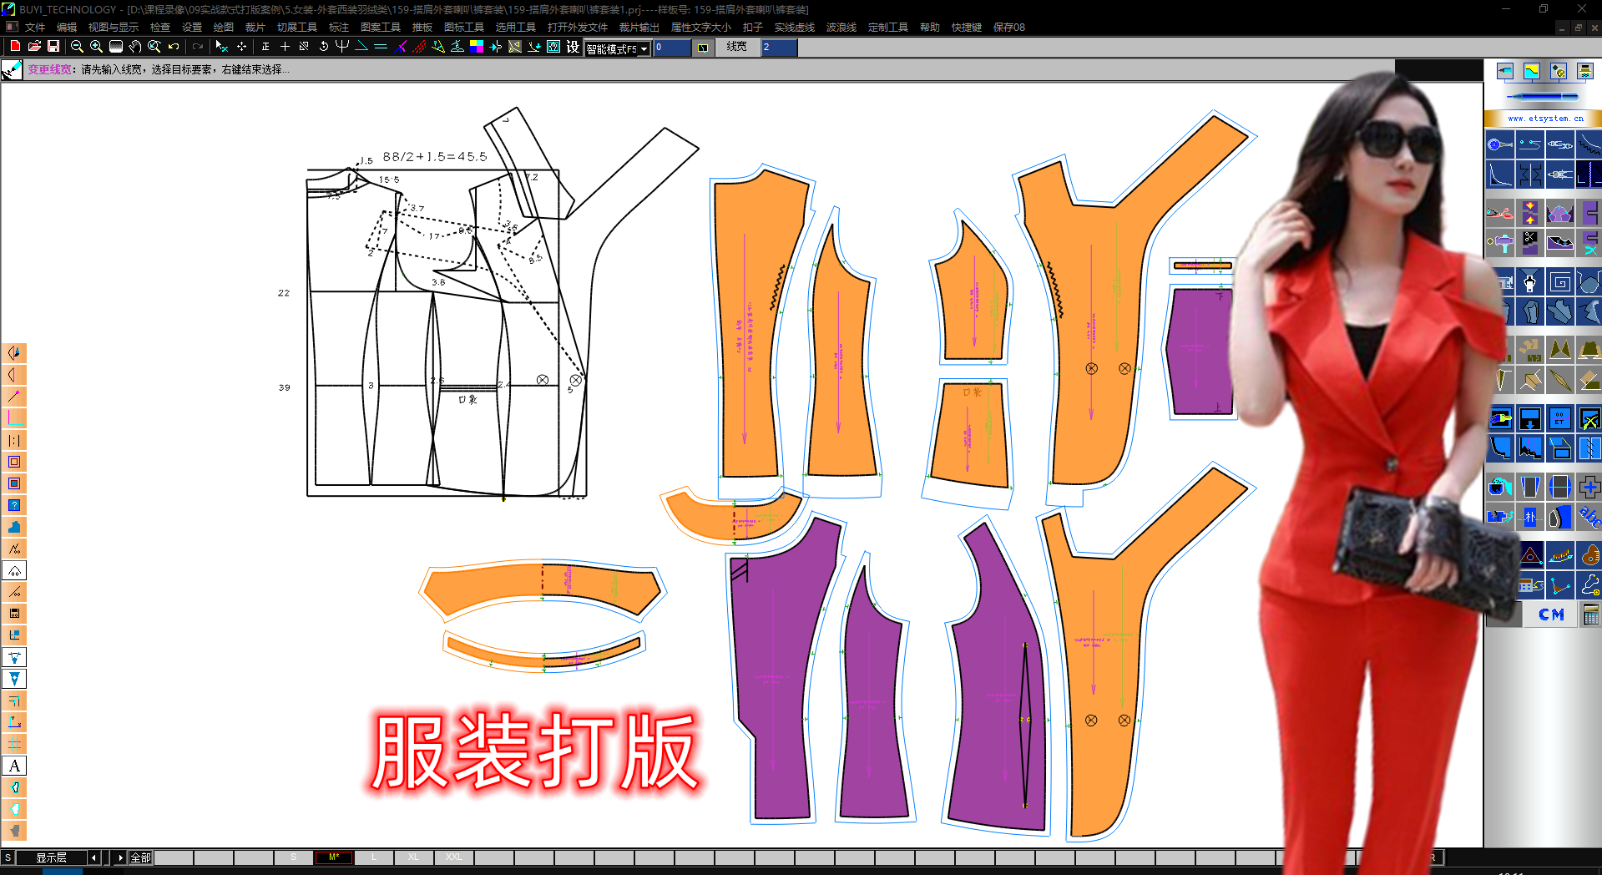Switch to the M* size tab

click(334, 857)
